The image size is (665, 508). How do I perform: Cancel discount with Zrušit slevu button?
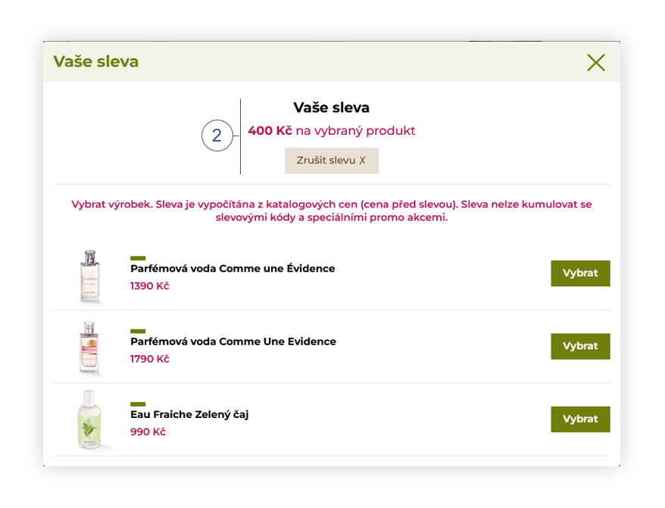tap(331, 161)
